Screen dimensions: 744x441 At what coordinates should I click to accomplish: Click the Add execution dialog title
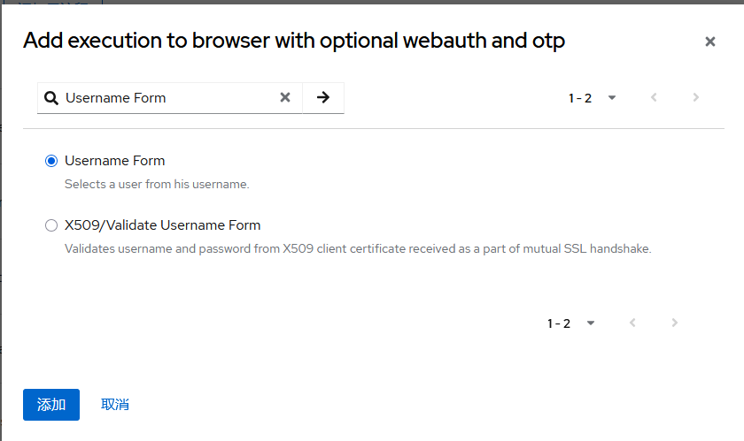(294, 41)
